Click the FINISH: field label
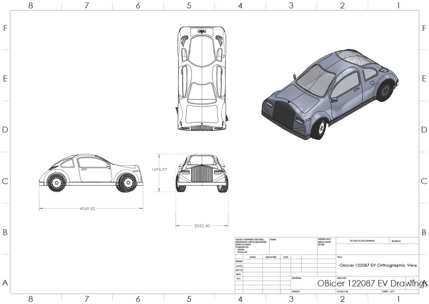 pyautogui.click(x=273, y=239)
